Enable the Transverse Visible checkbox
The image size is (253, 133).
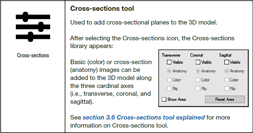169,62
